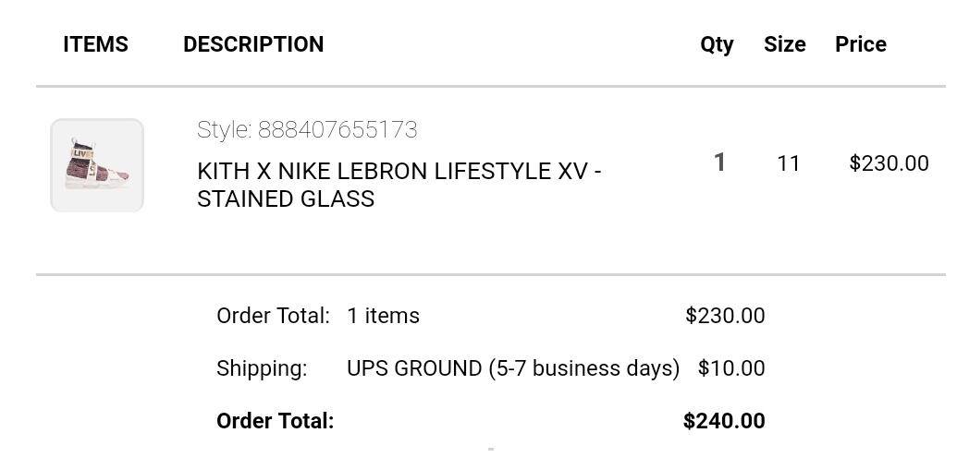Select the size value 11
This screenshot has width=957, height=457.
click(788, 163)
